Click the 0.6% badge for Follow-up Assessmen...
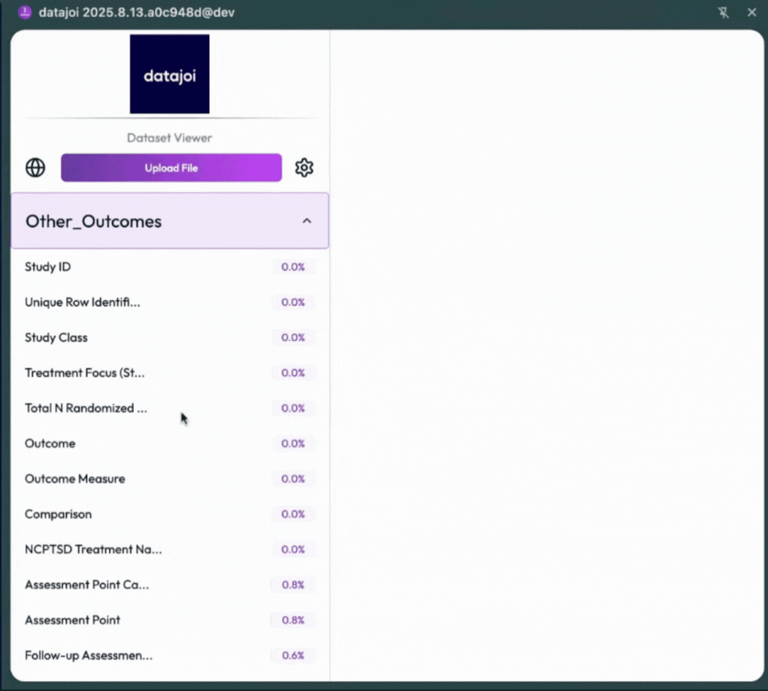This screenshot has width=768, height=691. (x=293, y=655)
